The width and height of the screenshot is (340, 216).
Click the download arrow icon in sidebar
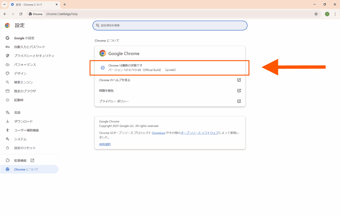point(7,121)
